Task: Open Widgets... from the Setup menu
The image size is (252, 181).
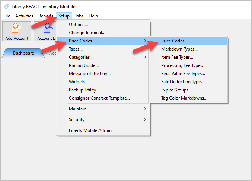Action: click(x=103, y=82)
